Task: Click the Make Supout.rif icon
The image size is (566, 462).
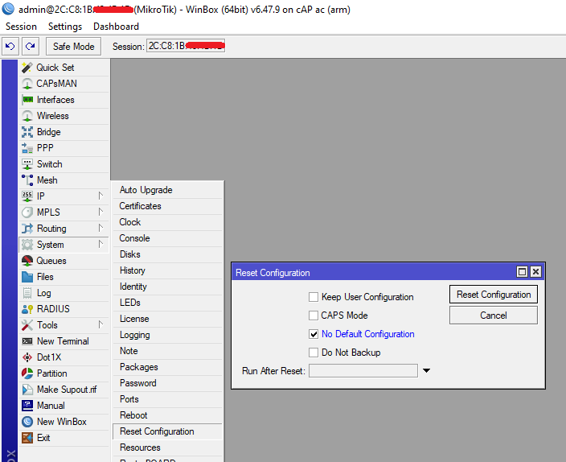Action: point(27,390)
